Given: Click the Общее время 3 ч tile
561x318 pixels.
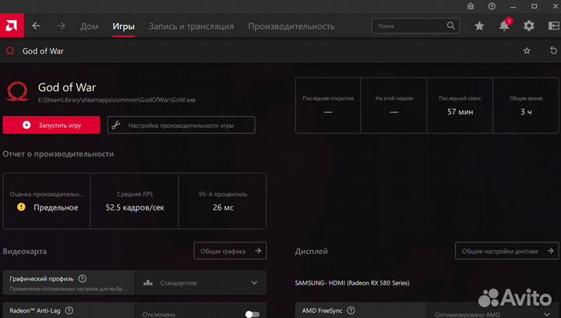Looking at the screenshot, I should (x=526, y=105).
